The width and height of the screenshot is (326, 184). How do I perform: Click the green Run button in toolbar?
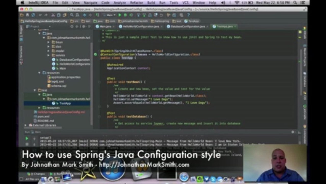(120, 15)
